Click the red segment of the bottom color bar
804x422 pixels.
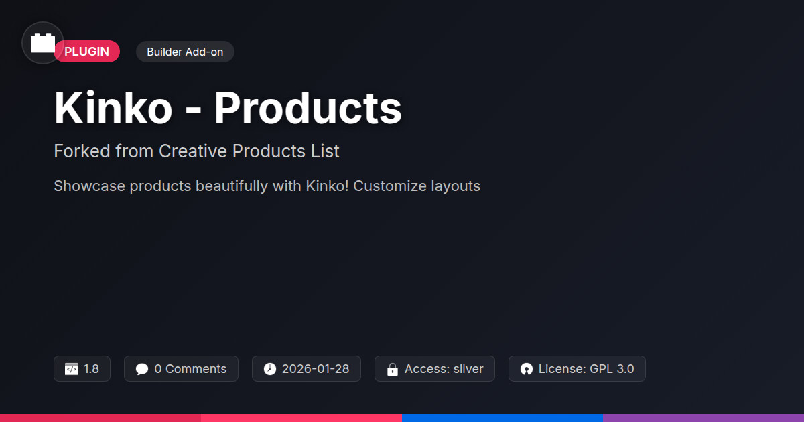coord(100,417)
